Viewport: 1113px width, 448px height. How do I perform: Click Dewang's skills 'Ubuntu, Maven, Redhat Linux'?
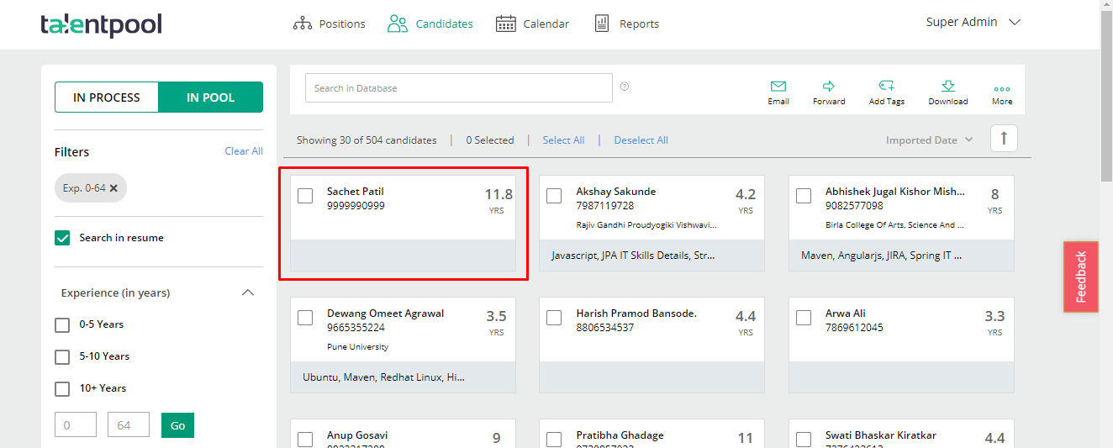(x=384, y=377)
